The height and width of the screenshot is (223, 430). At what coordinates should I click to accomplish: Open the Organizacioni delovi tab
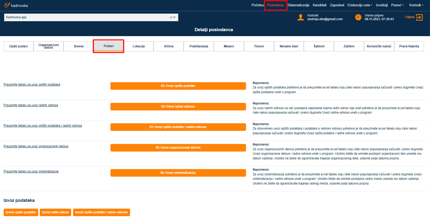tap(48, 46)
